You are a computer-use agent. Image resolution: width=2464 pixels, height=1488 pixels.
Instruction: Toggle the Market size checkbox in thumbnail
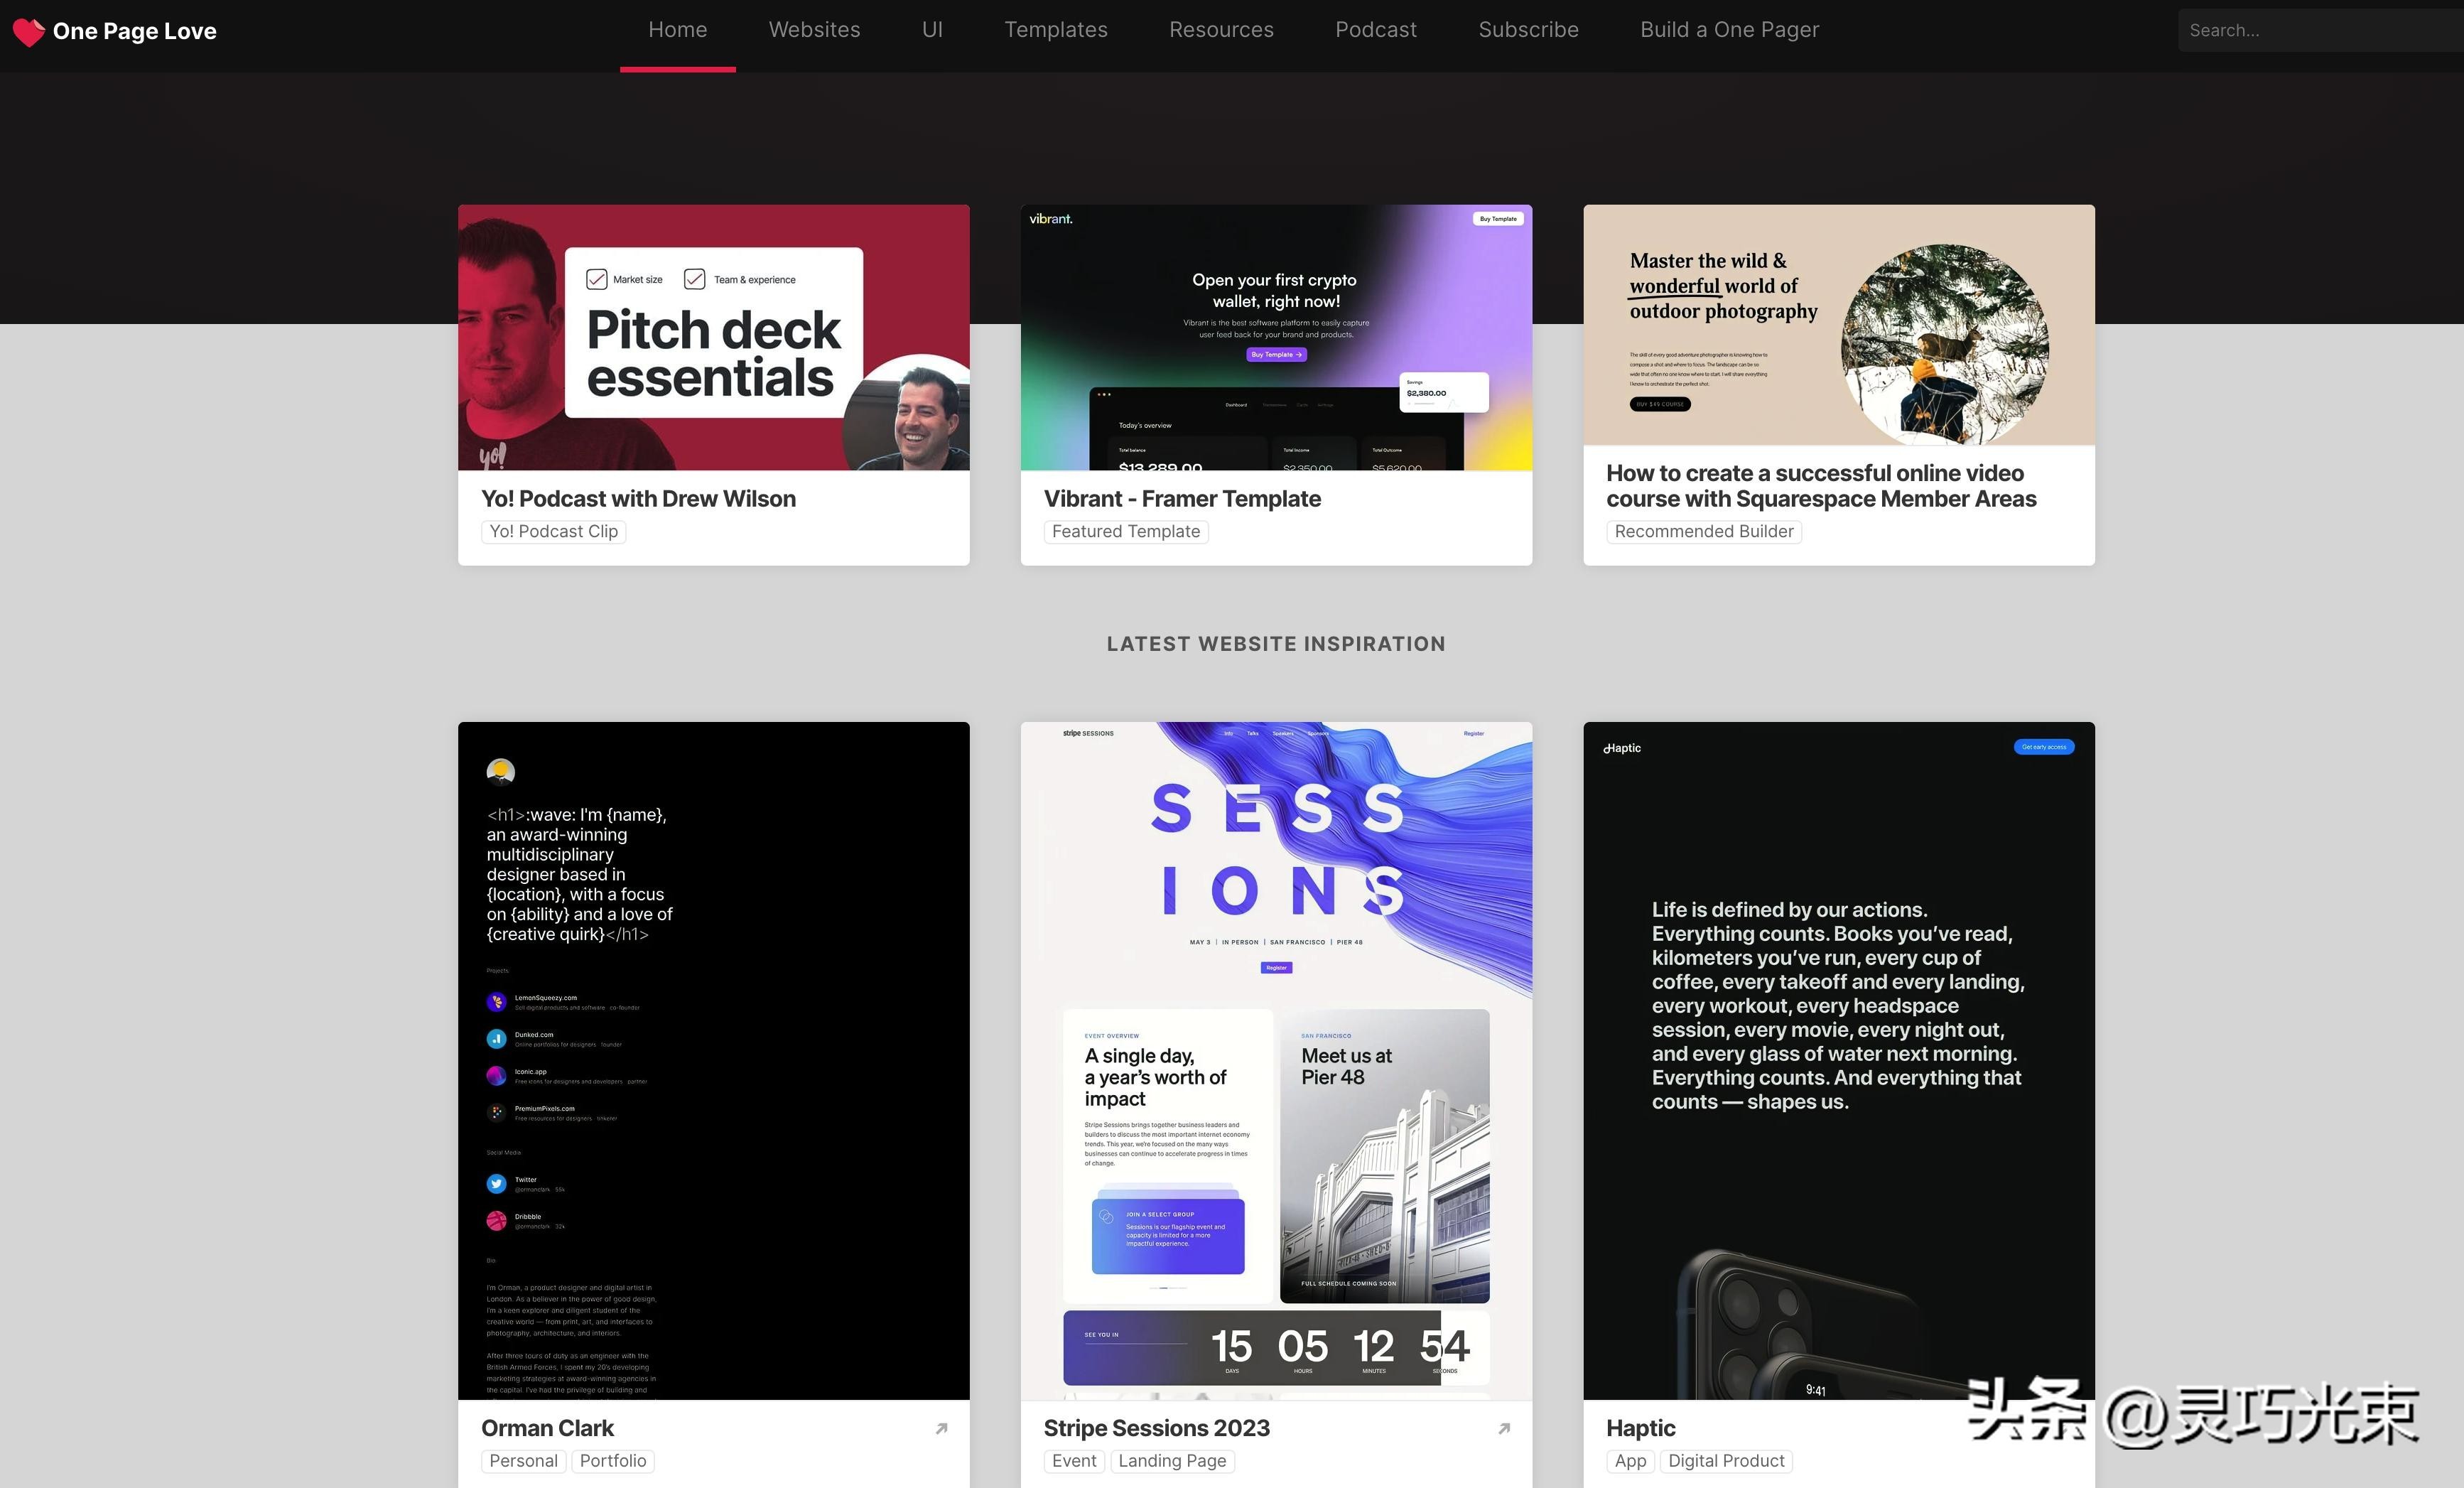pos(597,279)
